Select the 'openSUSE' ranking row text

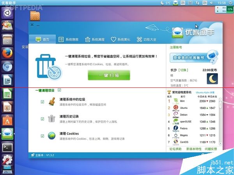pyautogui.click(x=186, y=122)
